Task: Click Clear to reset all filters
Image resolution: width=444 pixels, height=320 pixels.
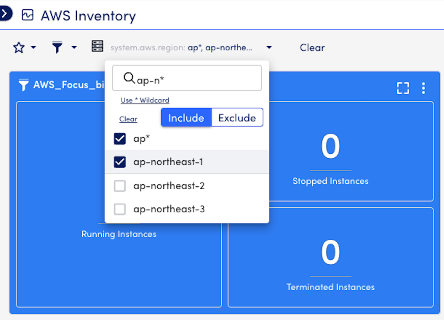Action: 312,47
